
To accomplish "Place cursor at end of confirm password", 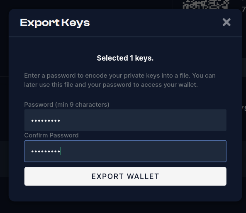I will (61, 151).
